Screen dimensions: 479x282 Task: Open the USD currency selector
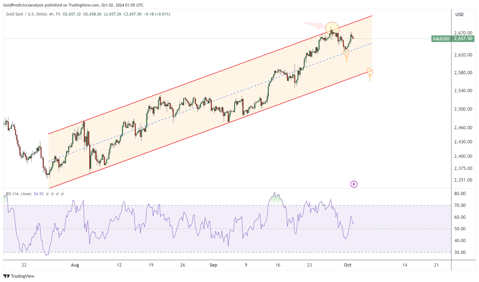pos(463,15)
